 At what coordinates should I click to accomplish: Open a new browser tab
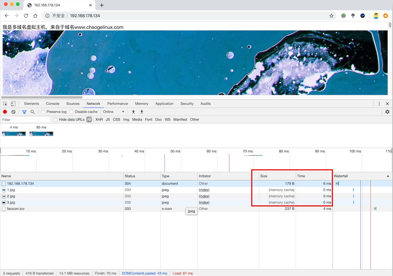point(102,5)
